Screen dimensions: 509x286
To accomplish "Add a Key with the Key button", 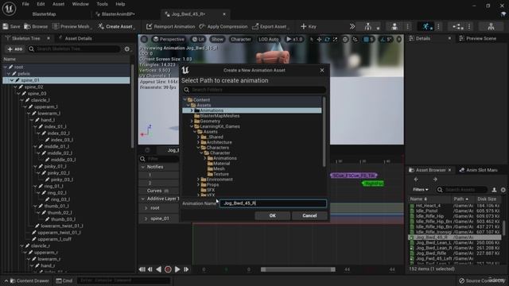I will 309,26.
